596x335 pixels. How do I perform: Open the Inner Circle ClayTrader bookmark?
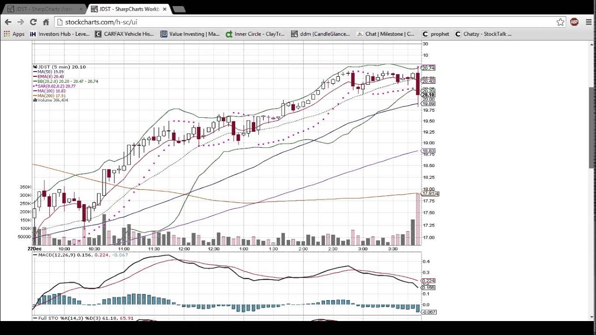click(255, 34)
